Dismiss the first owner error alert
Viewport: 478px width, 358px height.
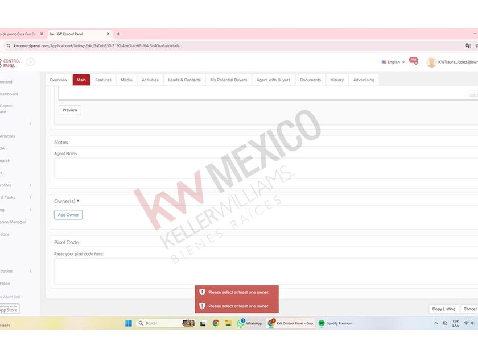[x=237, y=292]
